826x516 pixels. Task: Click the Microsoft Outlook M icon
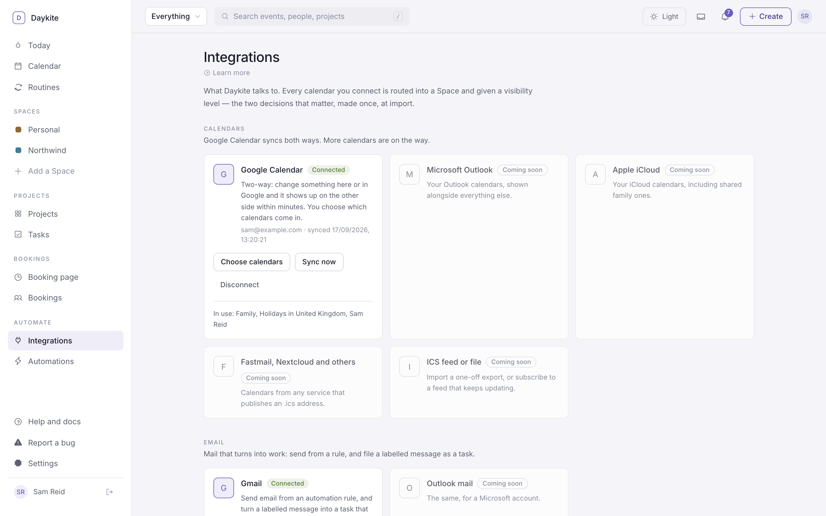[409, 174]
